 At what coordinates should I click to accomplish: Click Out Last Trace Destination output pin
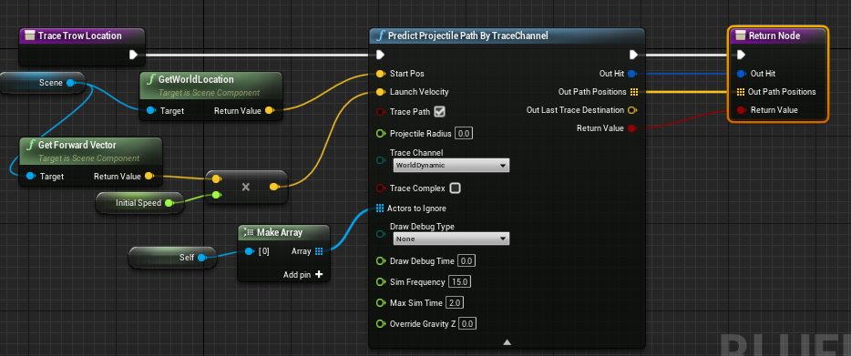click(632, 110)
